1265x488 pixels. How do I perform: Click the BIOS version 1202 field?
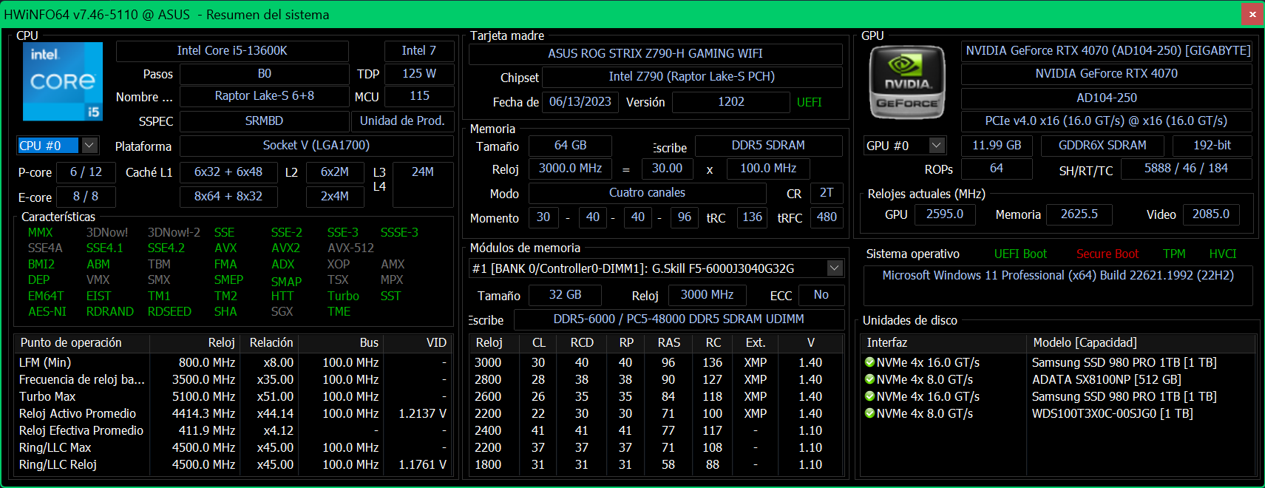pos(731,102)
